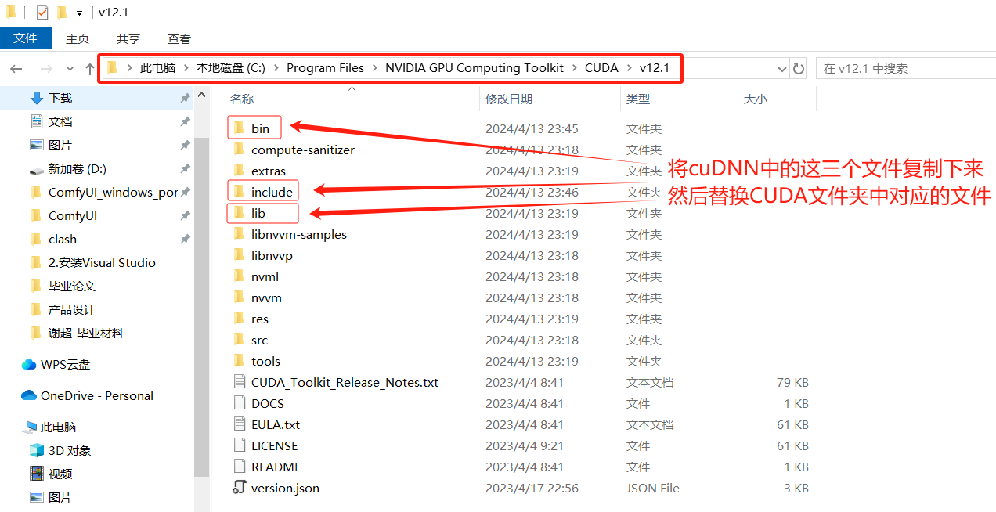Select 视频 in the navigation pane

pyautogui.click(x=60, y=474)
